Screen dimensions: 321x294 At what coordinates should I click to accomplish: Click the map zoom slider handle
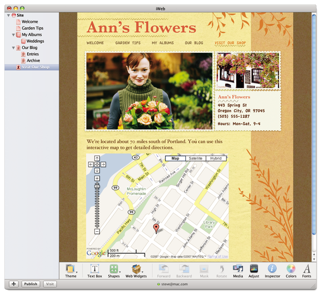coord(97,186)
